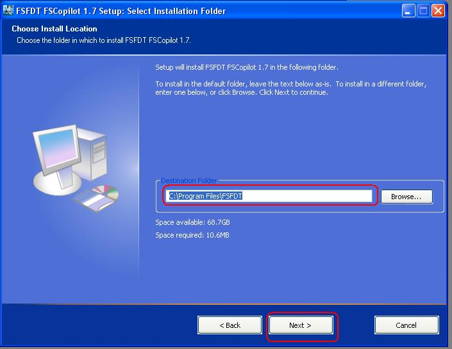Click the 'Setup will install FSFDT FSCopilot 1.7' sentence
452x349 pixels.
(x=247, y=67)
